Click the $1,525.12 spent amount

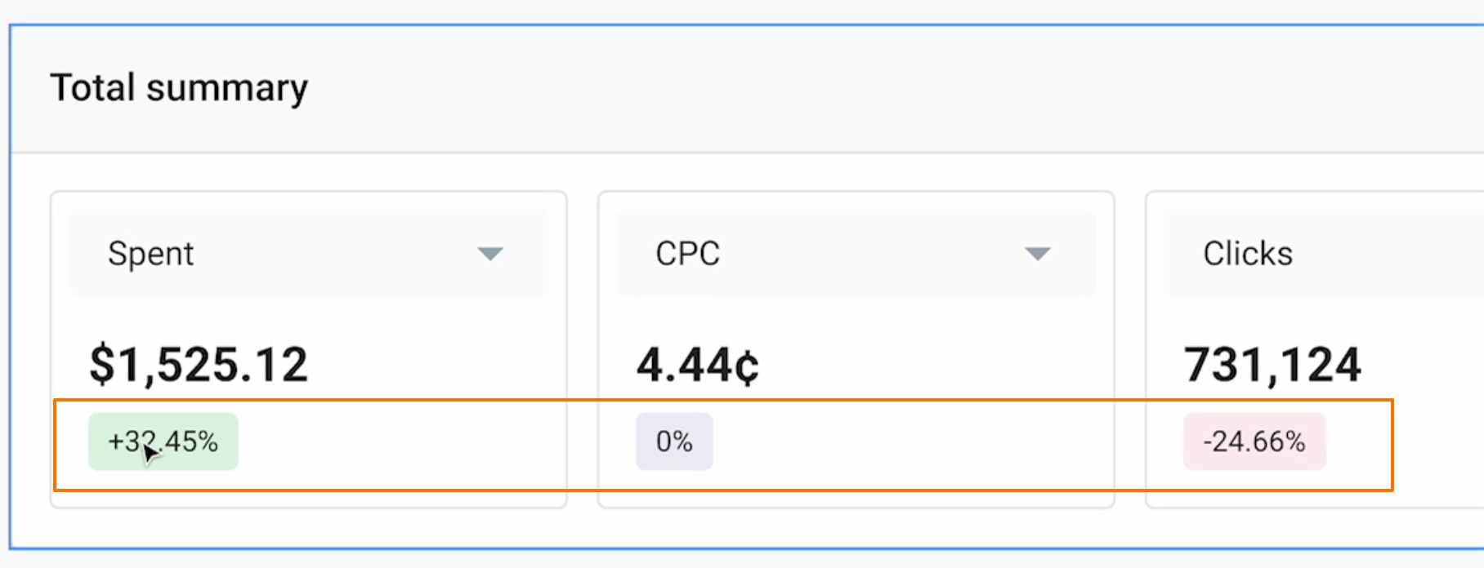(x=199, y=364)
